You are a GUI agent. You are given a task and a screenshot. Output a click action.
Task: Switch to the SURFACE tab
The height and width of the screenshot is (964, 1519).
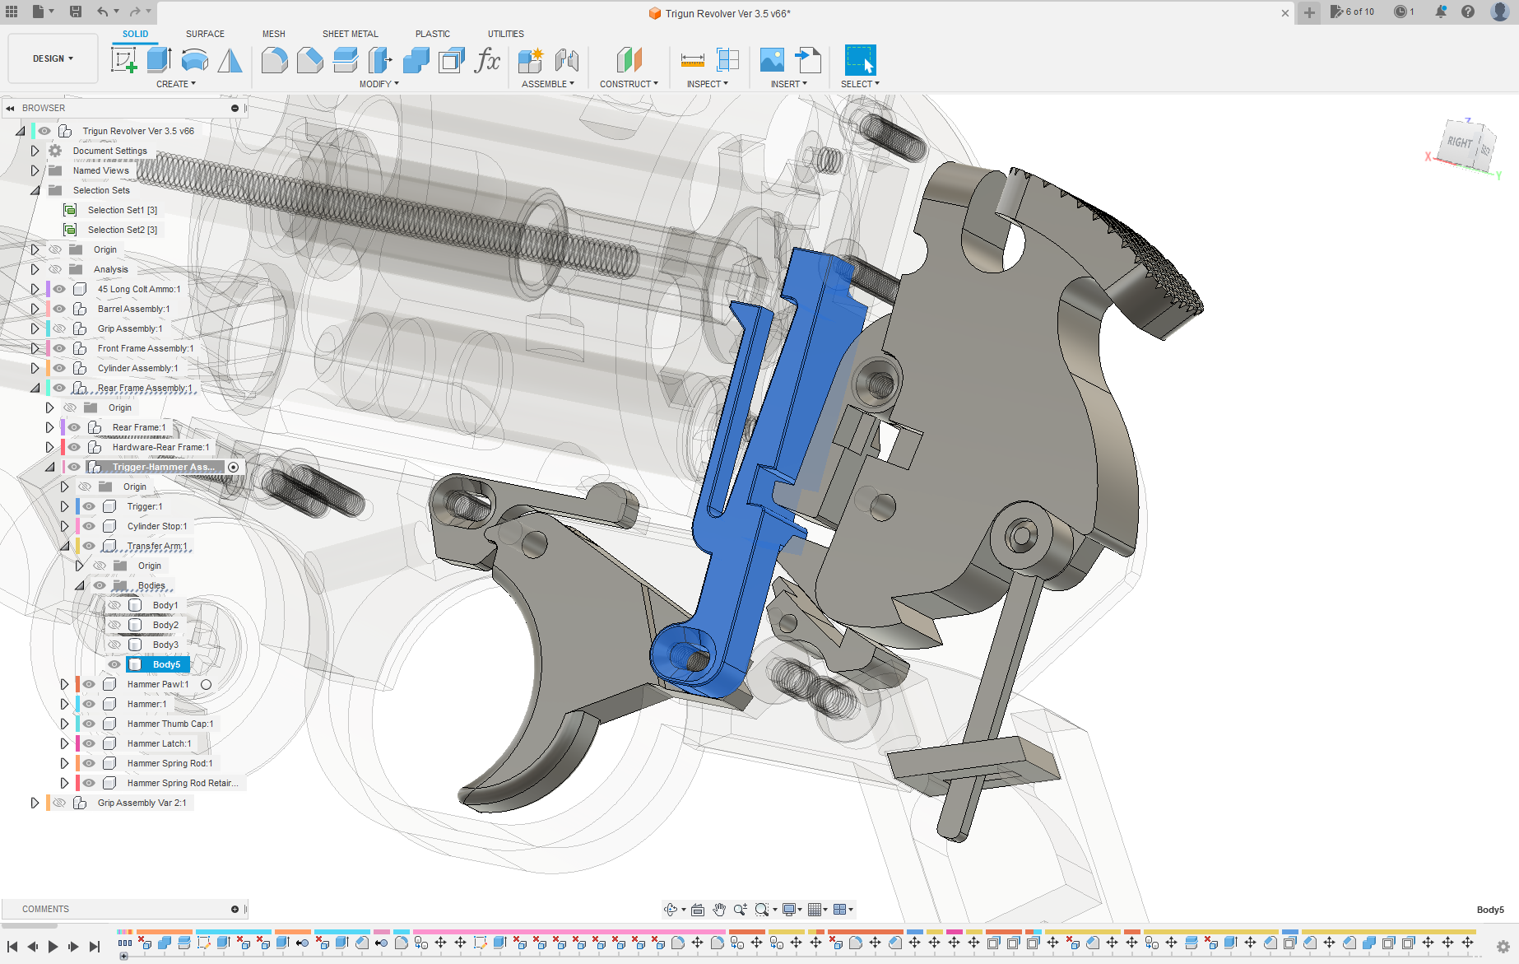point(205,34)
